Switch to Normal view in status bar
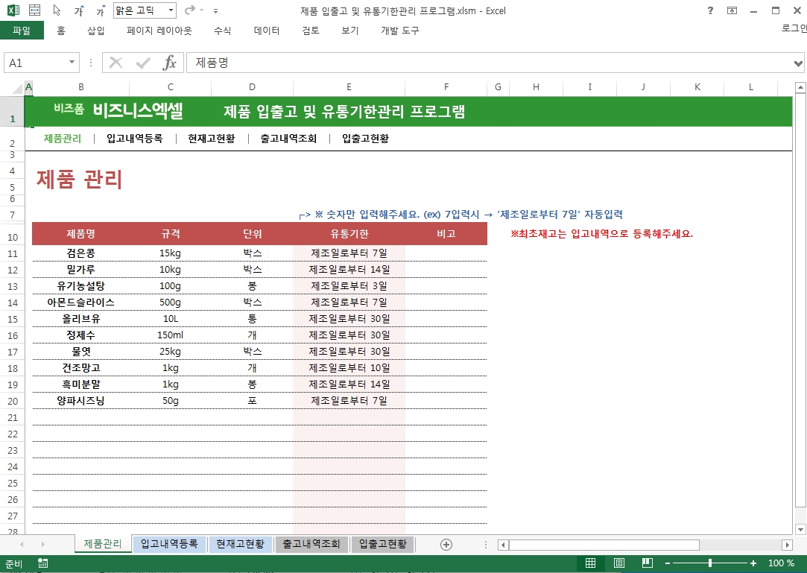The image size is (807, 573). point(590,563)
